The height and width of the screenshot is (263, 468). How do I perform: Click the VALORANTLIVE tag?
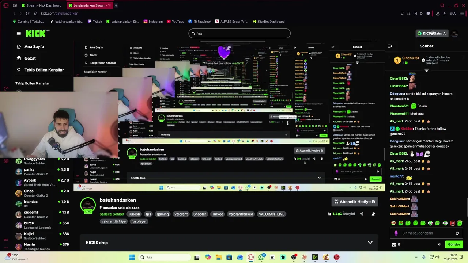[x=272, y=214]
